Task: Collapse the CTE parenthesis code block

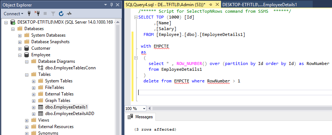Action: (x=136, y=58)
